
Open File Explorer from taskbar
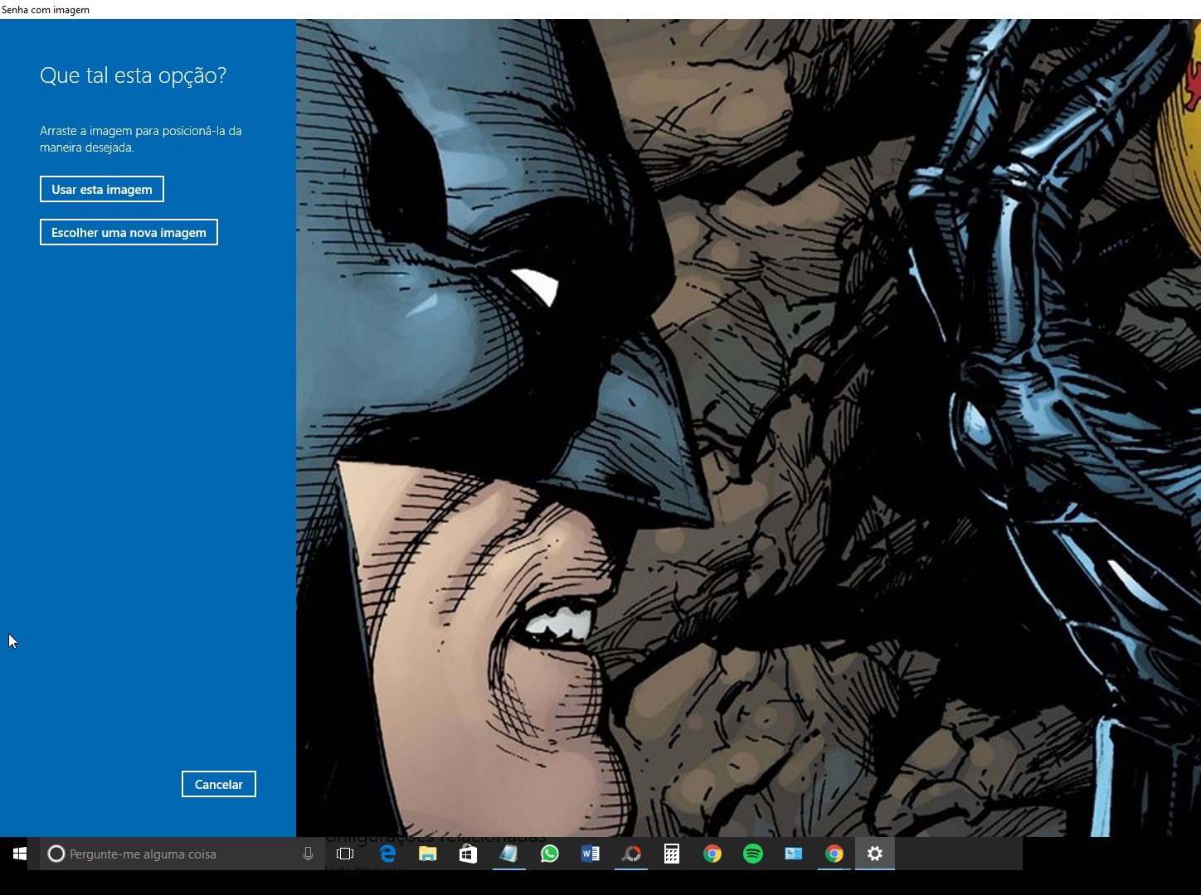tap(428, 854)
